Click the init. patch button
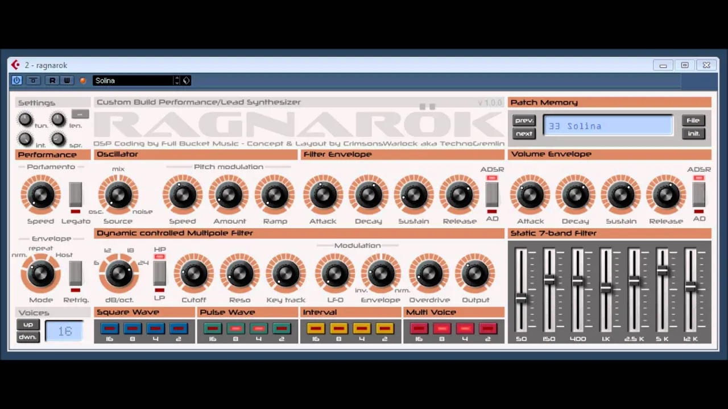This screenshot has height=409, width=728. (x=693, y=134)
